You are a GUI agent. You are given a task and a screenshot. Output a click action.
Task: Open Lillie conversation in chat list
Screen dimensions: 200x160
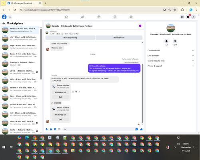20,38
